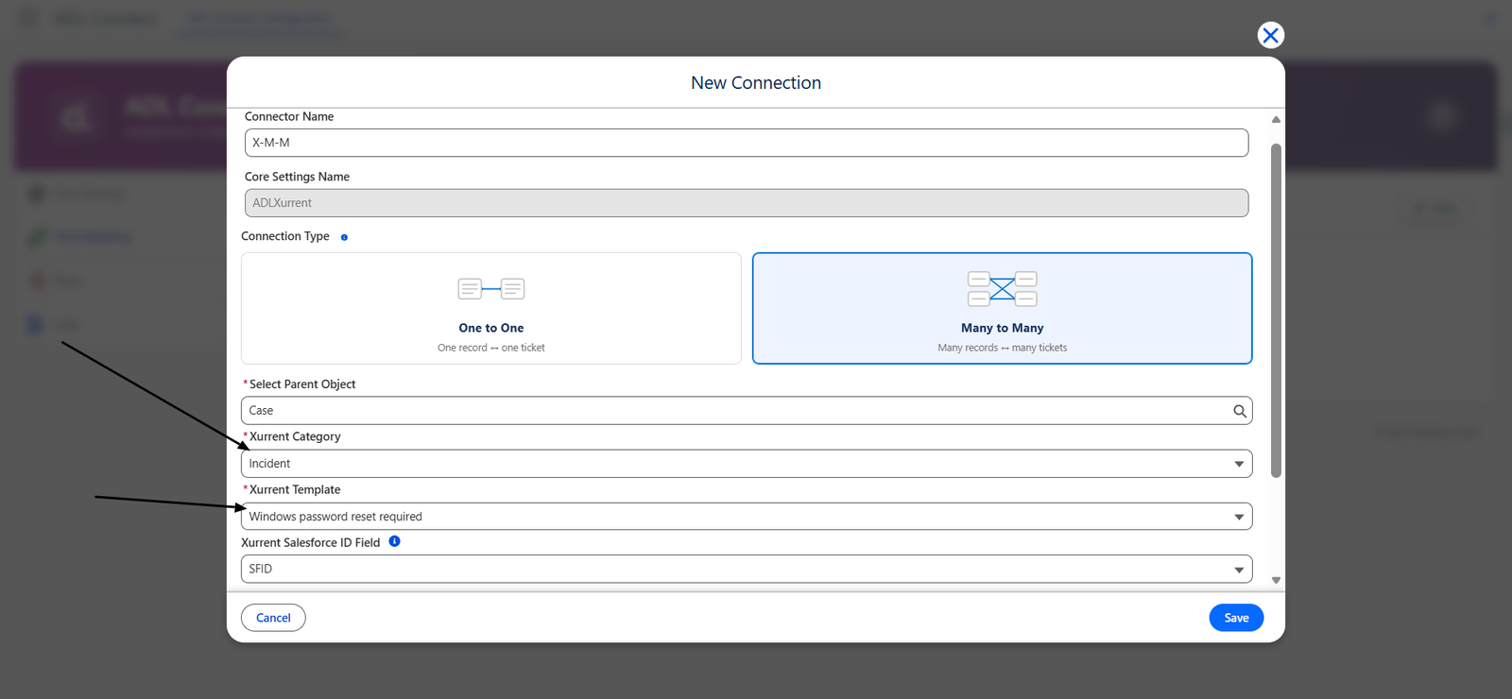Click the dialog scrollbar down arrow
This screenshot has height=699, width=1512.
coord(1276,580)
